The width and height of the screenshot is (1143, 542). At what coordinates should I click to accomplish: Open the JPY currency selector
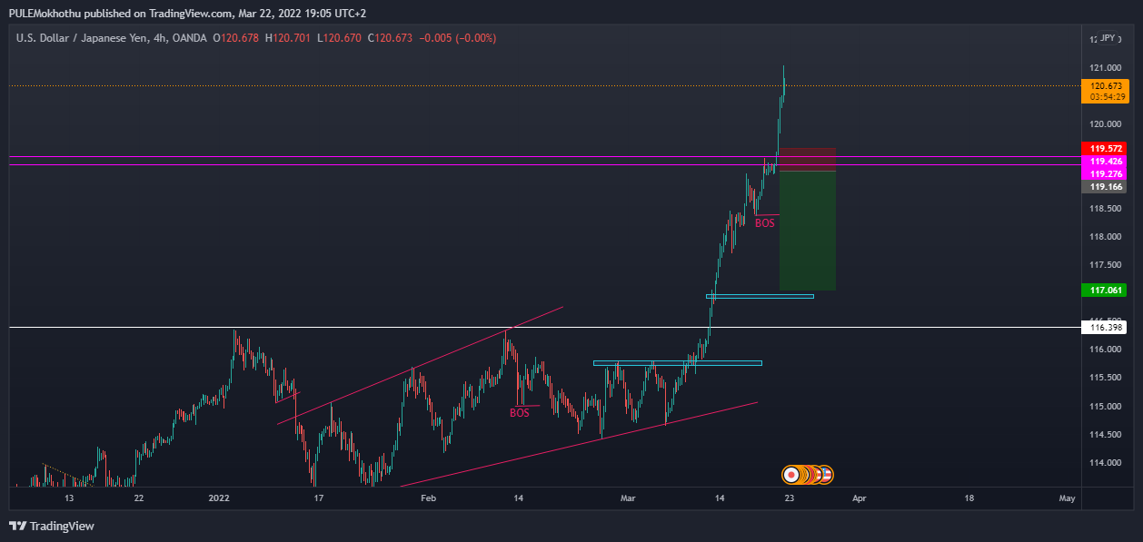coord(1108,38)
